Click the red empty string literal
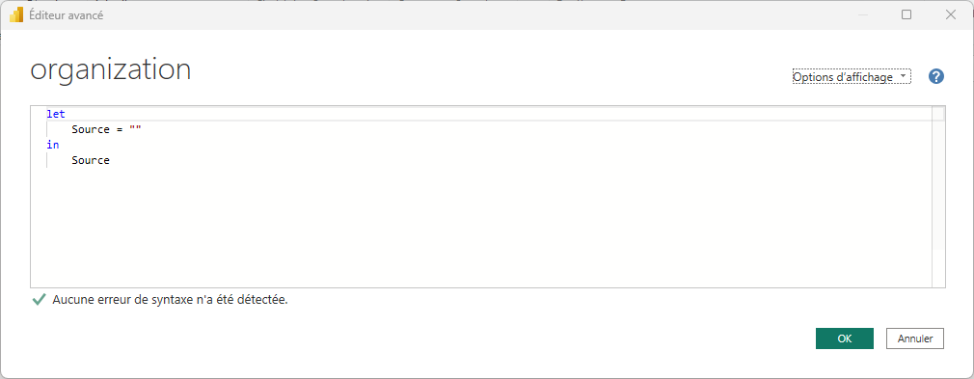974x379 pixels. tap(135, 130)
